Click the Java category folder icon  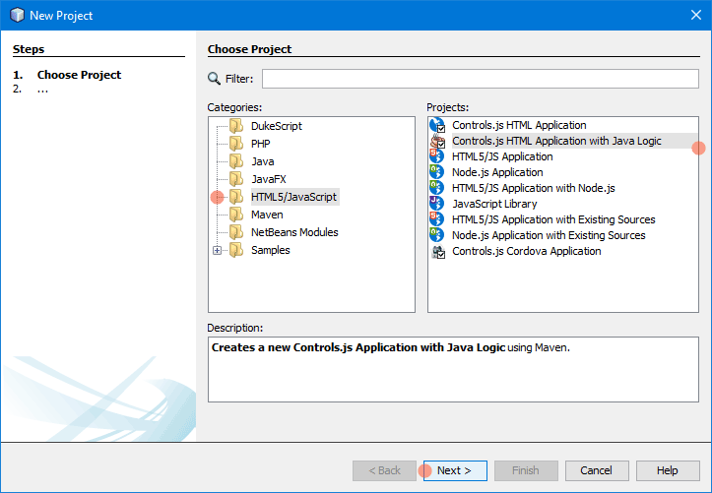point(236,161)
